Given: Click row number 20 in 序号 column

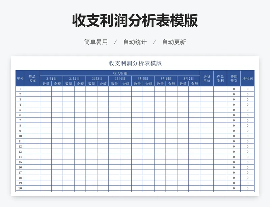Looking at the screenshot, I should [20, 188].
